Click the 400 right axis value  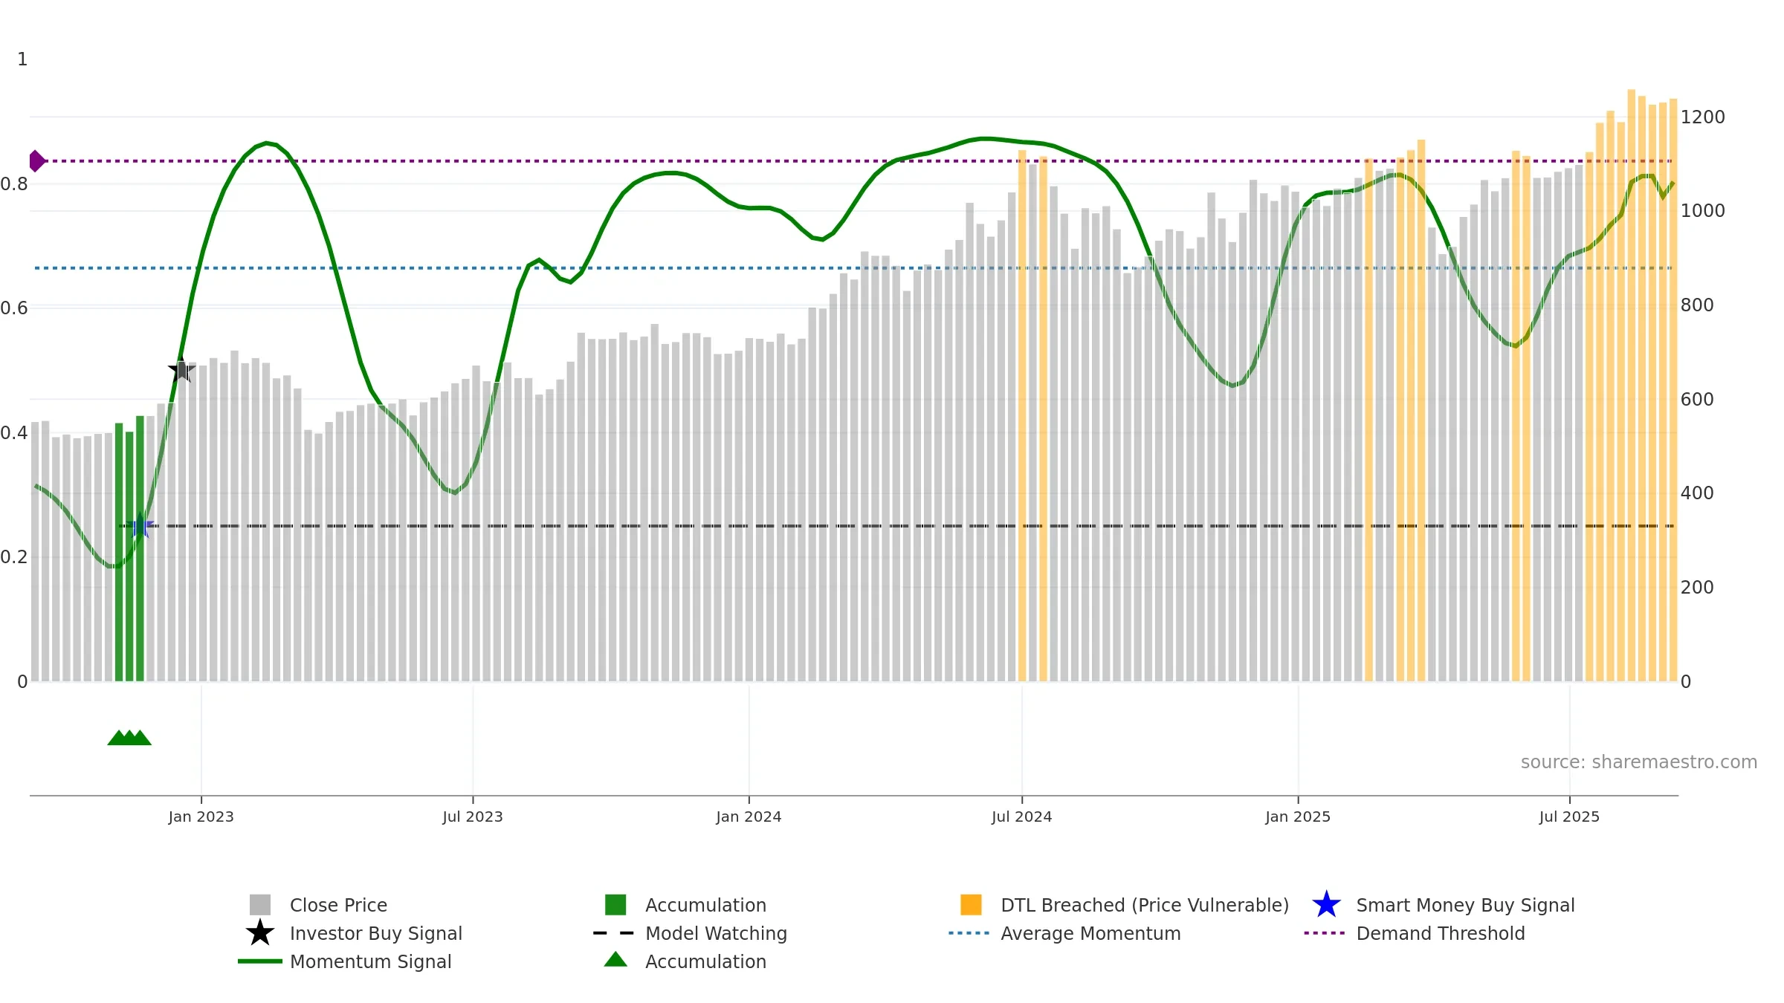1697,493
